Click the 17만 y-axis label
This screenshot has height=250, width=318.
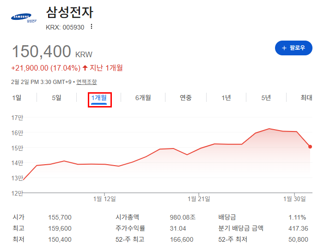tap(17, 118)
